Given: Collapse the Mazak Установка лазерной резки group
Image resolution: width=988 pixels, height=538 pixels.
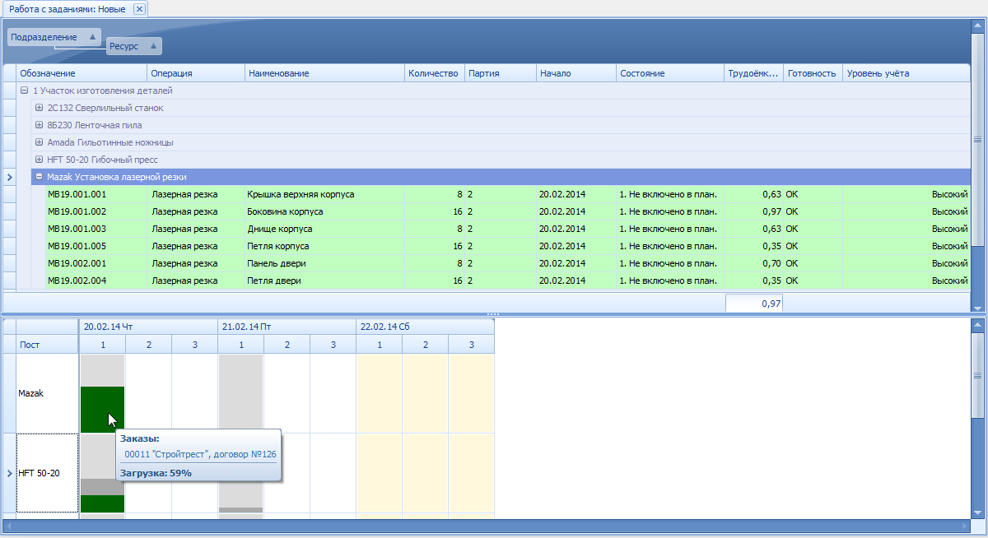Looking at the screenshot, I should [x=39, y=177].
